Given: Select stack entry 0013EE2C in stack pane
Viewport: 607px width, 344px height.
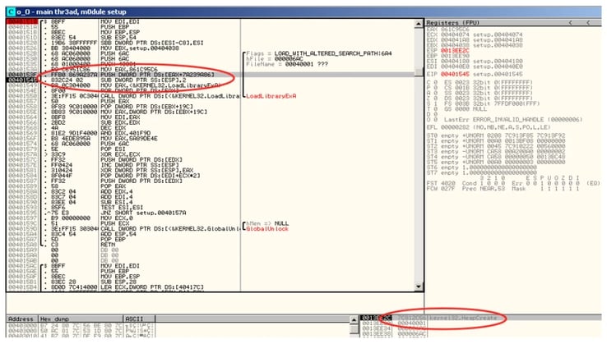Looking at the screenshot, I should (x=373, y=317).
